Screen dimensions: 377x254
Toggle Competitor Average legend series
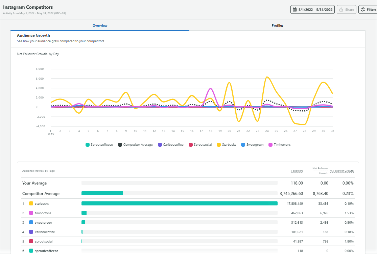pos(135,145)
